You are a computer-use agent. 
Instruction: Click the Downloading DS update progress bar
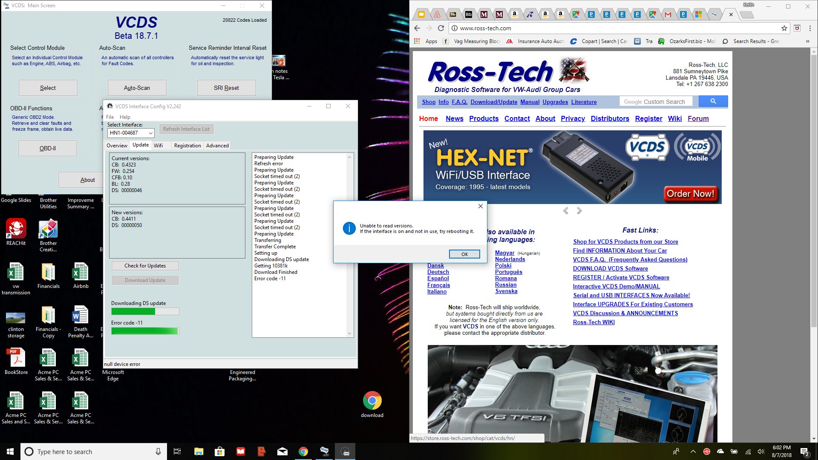point(145,311)
